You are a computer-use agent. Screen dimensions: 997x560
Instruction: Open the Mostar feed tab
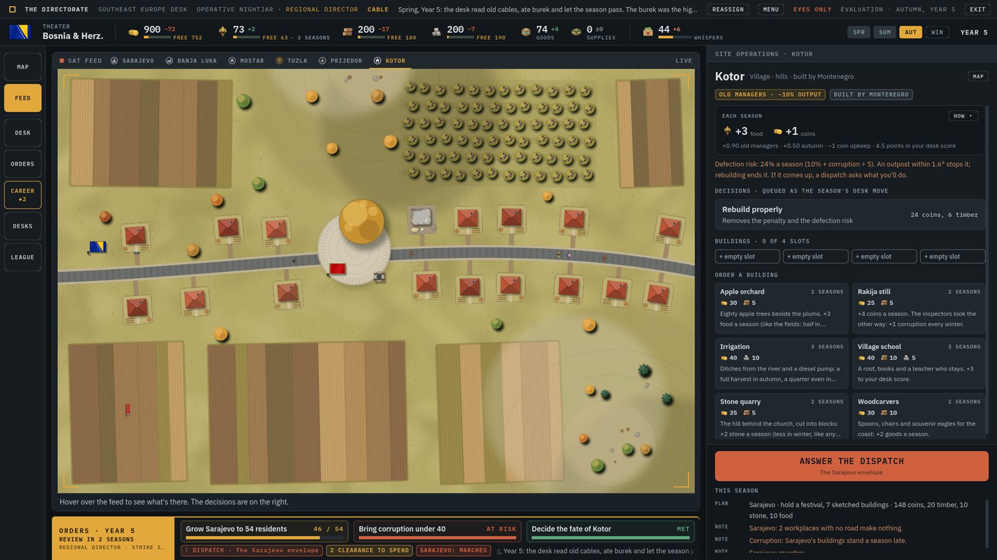[246, 61]
